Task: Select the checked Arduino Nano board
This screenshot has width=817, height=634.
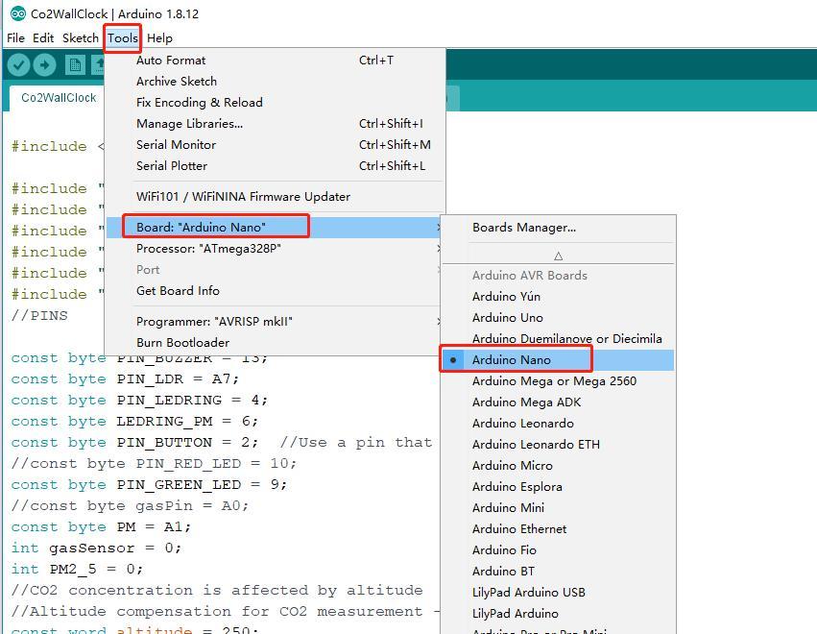Action: (558, 360)
